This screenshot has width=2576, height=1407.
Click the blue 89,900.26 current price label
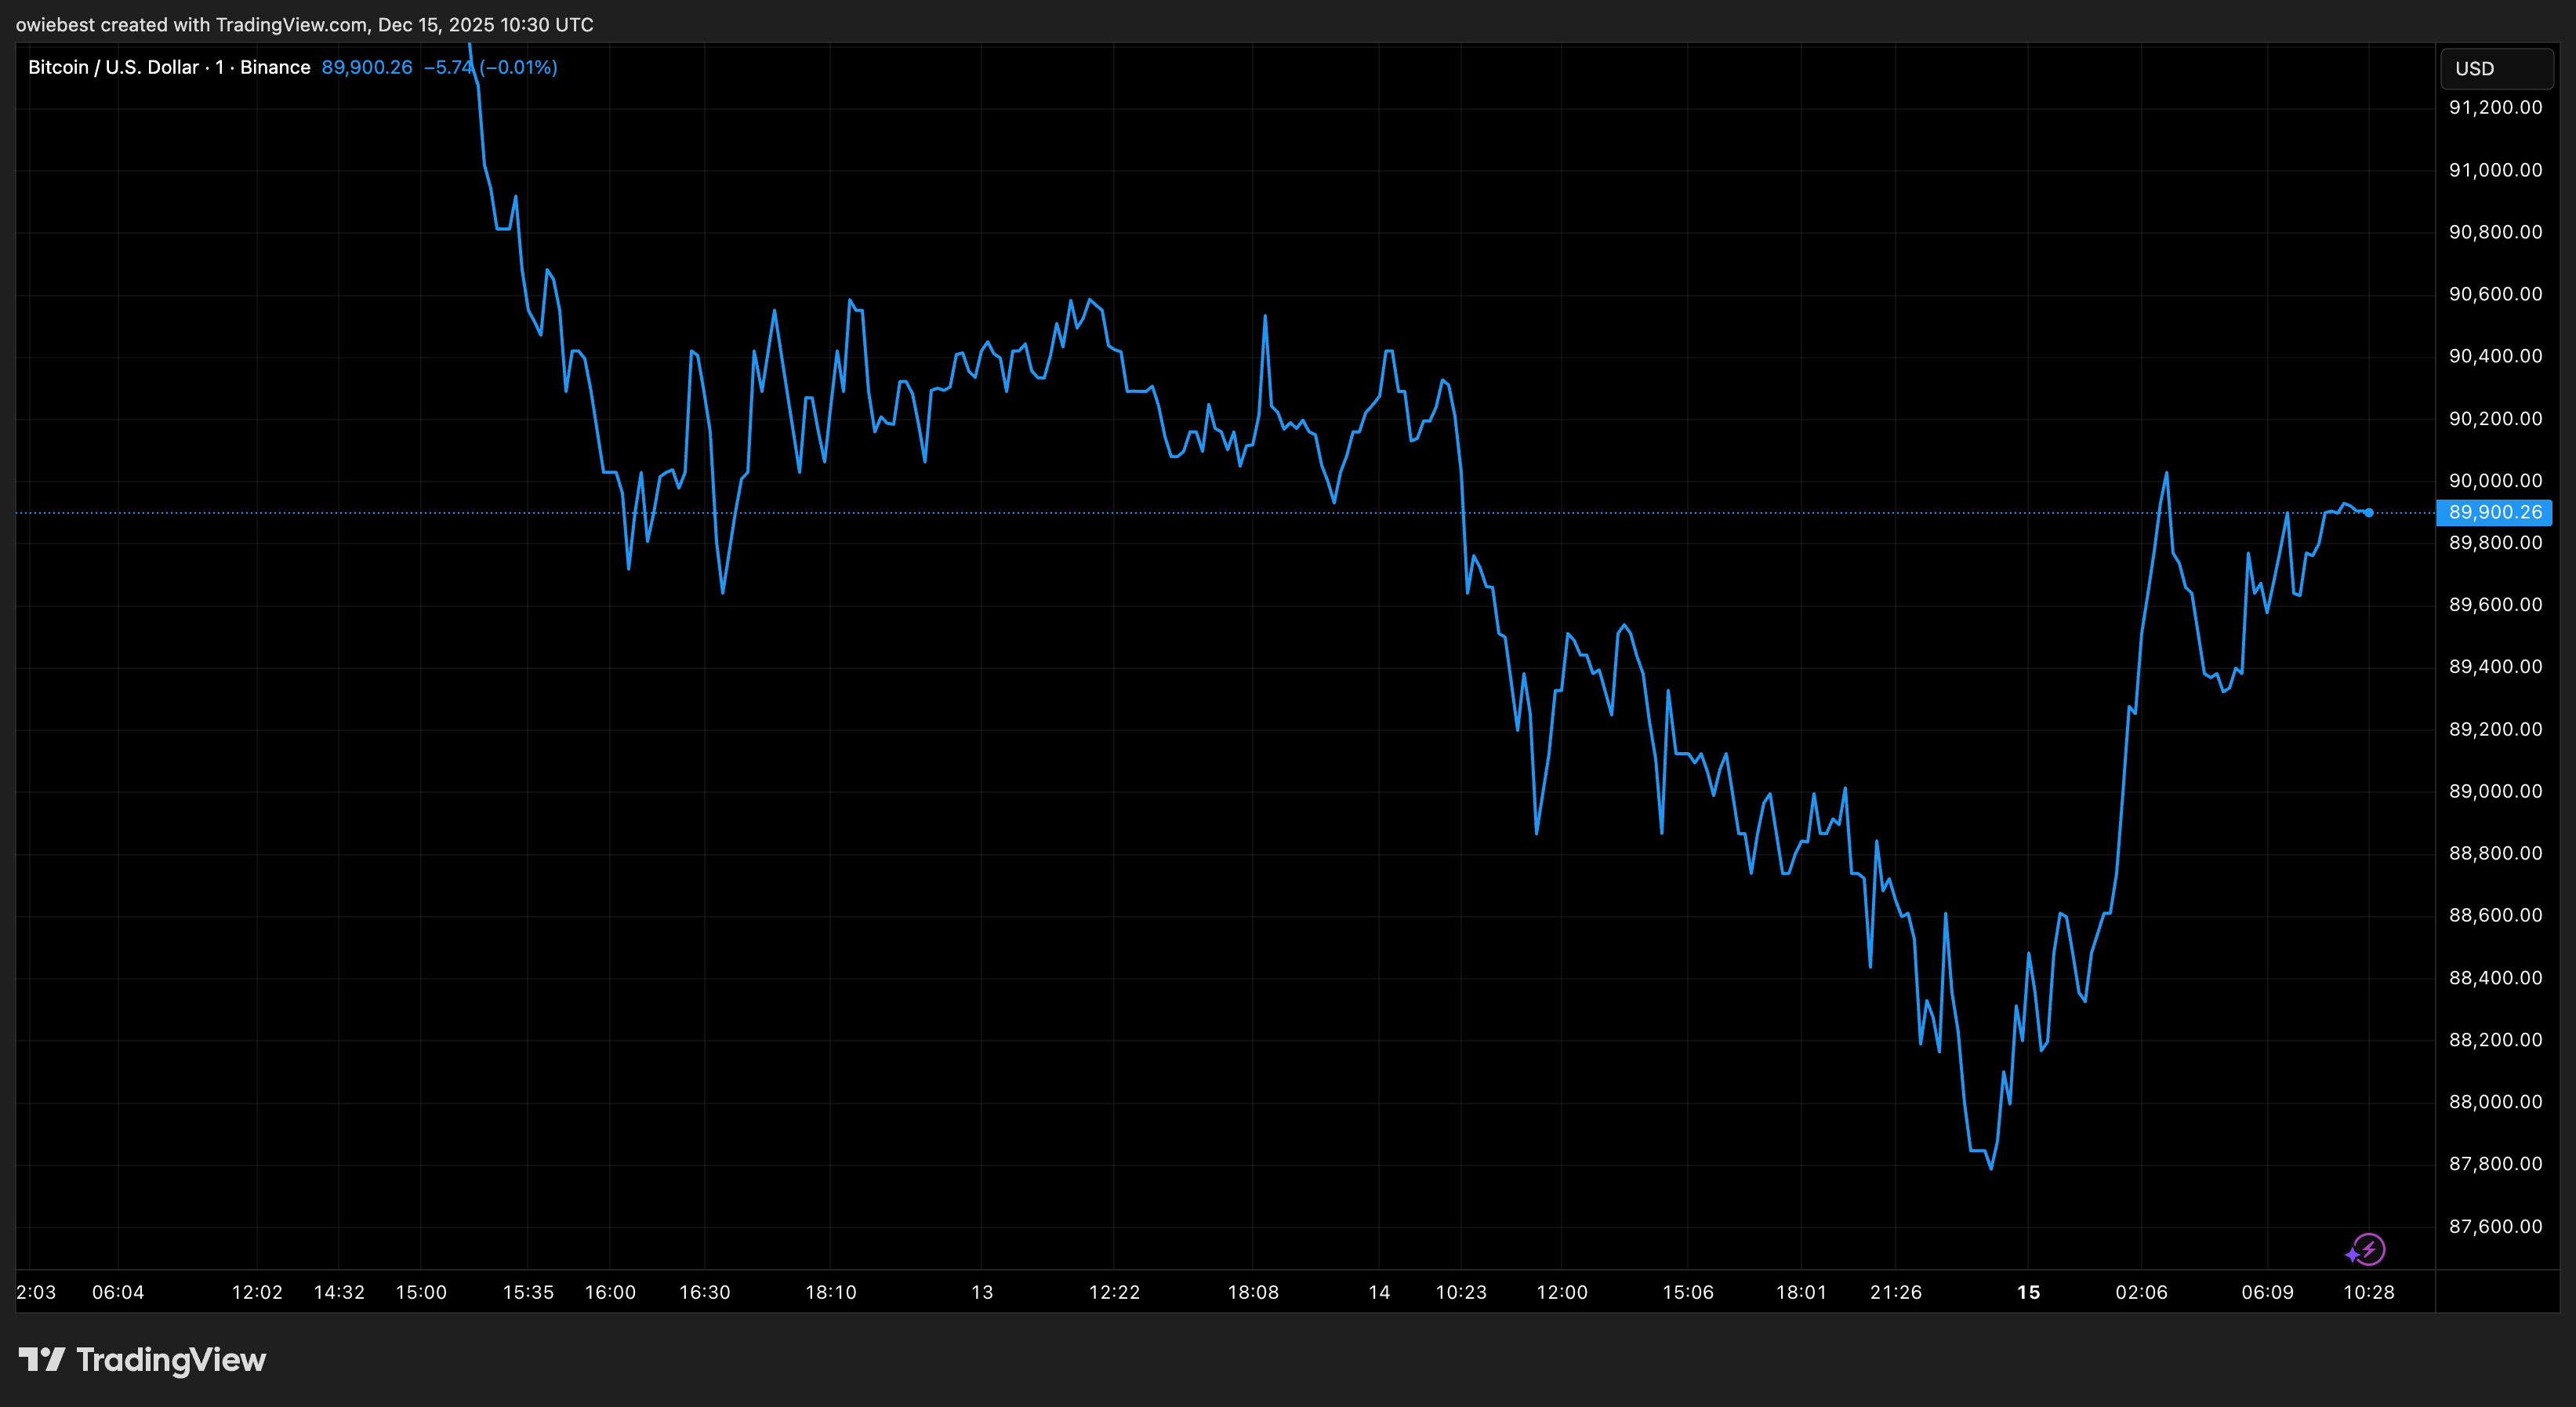coord(2494,512)
